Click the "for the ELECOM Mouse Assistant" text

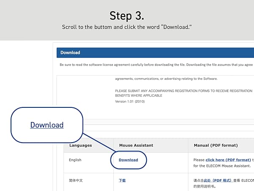222,166
